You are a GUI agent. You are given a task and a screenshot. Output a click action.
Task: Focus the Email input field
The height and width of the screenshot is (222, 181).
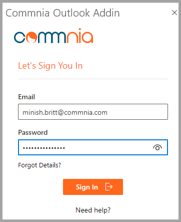point(93,112)
